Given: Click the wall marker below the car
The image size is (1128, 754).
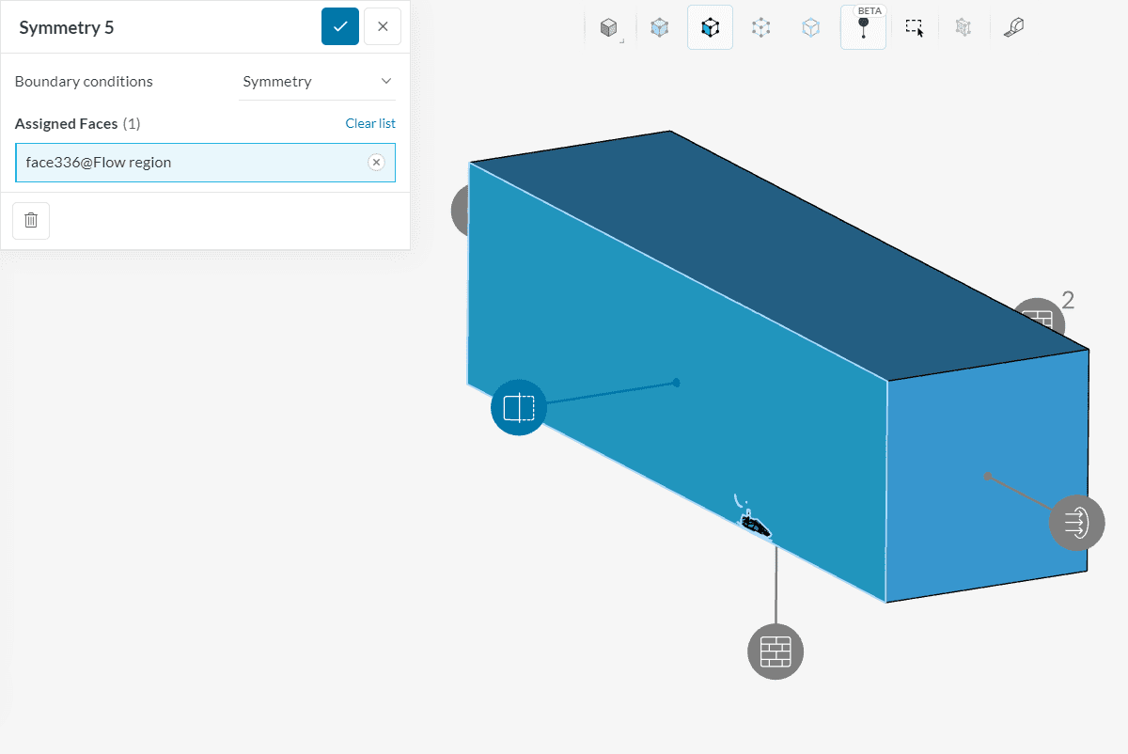Looking at the screenshot, I should pyautogui.click(x=775, y=651).
